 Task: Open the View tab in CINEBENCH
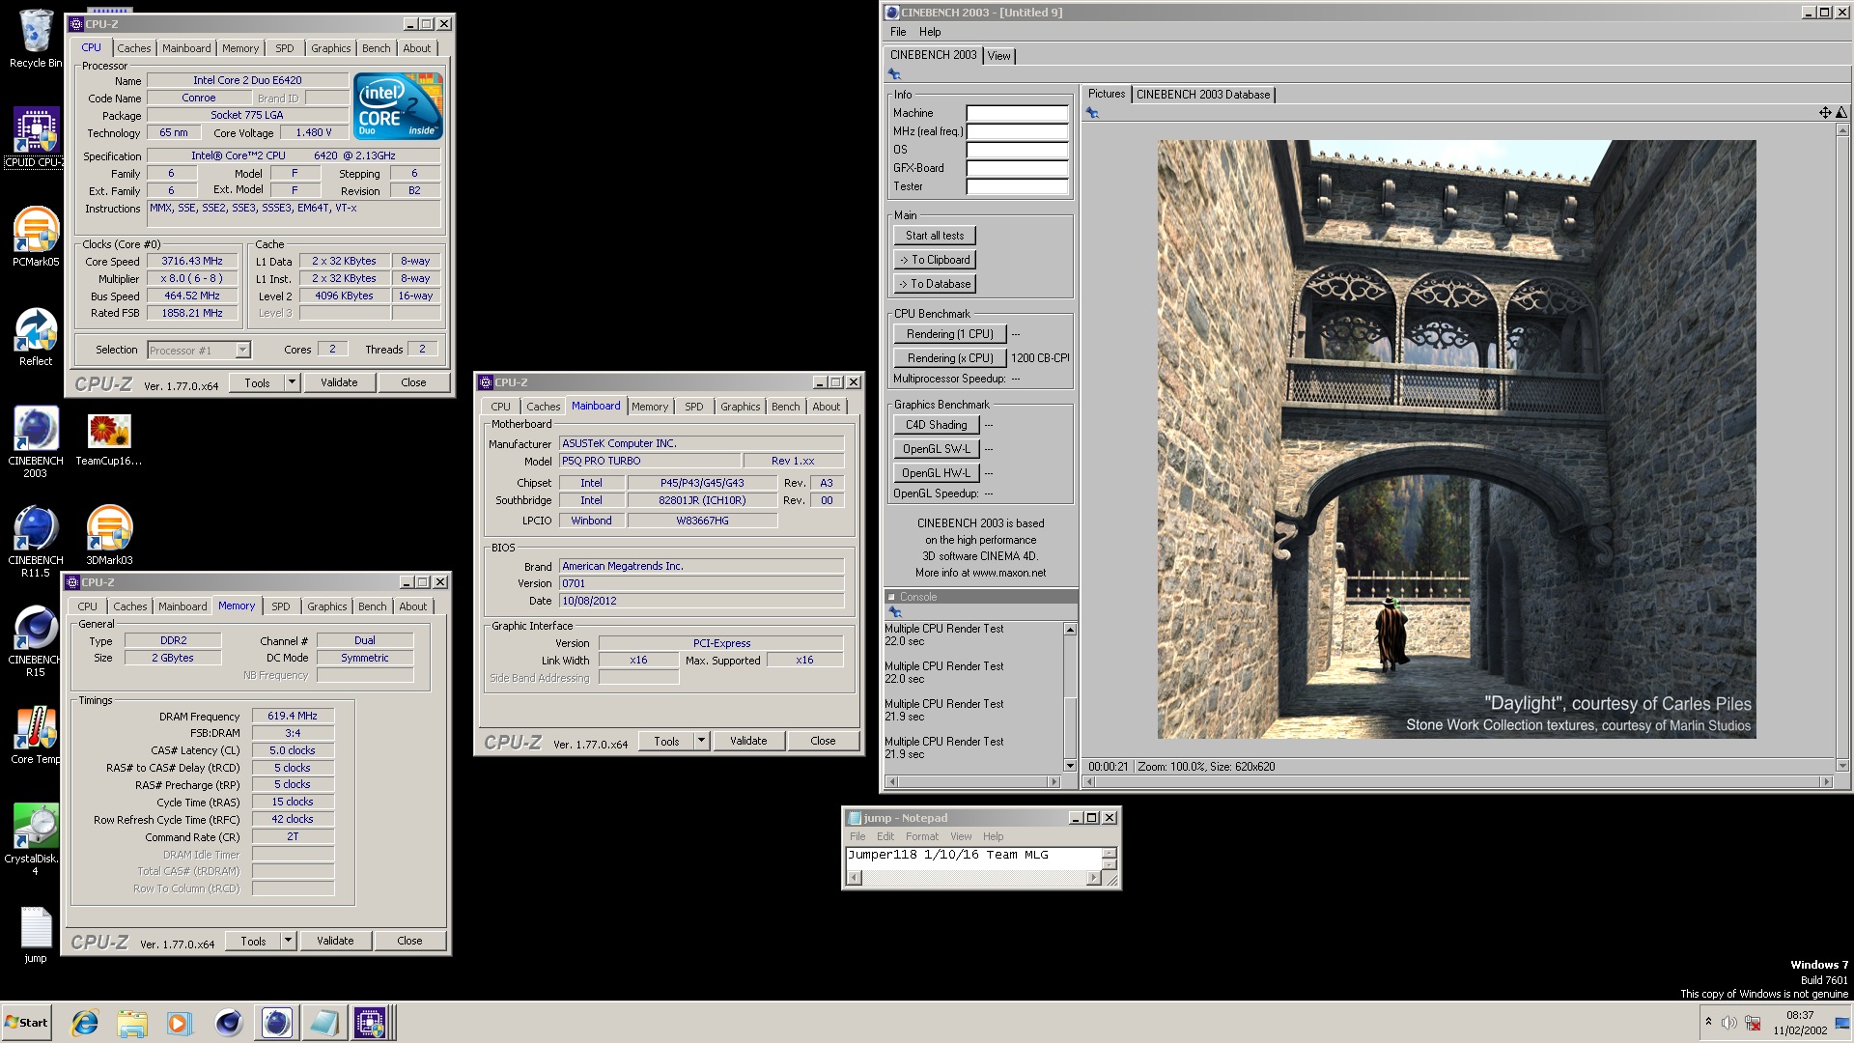tap(999, 56)
